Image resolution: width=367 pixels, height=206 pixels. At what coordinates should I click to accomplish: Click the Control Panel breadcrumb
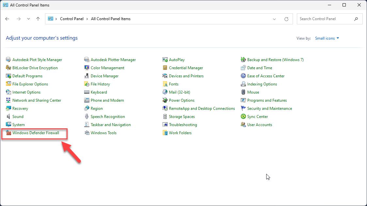point(72,19)
